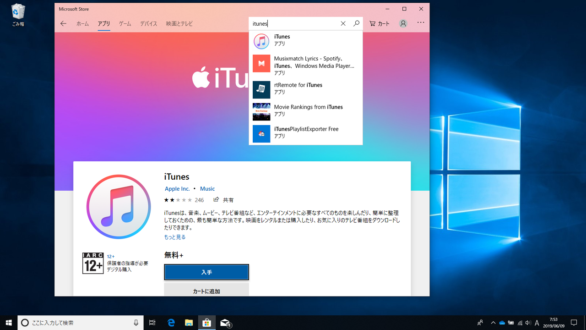Launch Microsoft Edge from taskbar
This screenshot has width=586, height=330.
click(x=171, y=323)
